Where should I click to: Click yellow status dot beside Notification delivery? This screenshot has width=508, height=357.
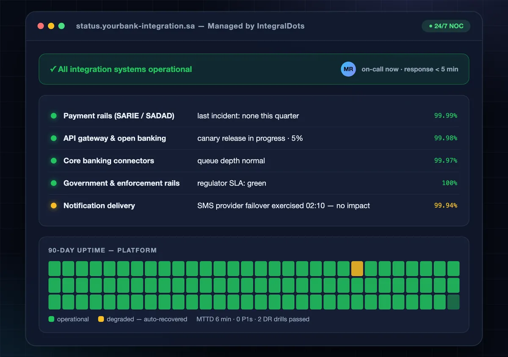(x=54, y=206)
